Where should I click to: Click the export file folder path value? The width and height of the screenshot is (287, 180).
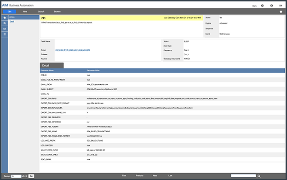99,127
